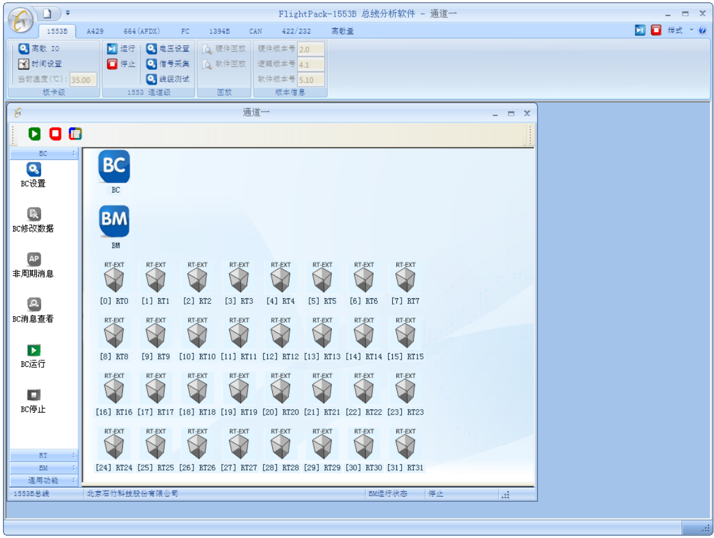Expand the RT section in the sidebar
Screen dimensions: 714x538
[44, 456]
